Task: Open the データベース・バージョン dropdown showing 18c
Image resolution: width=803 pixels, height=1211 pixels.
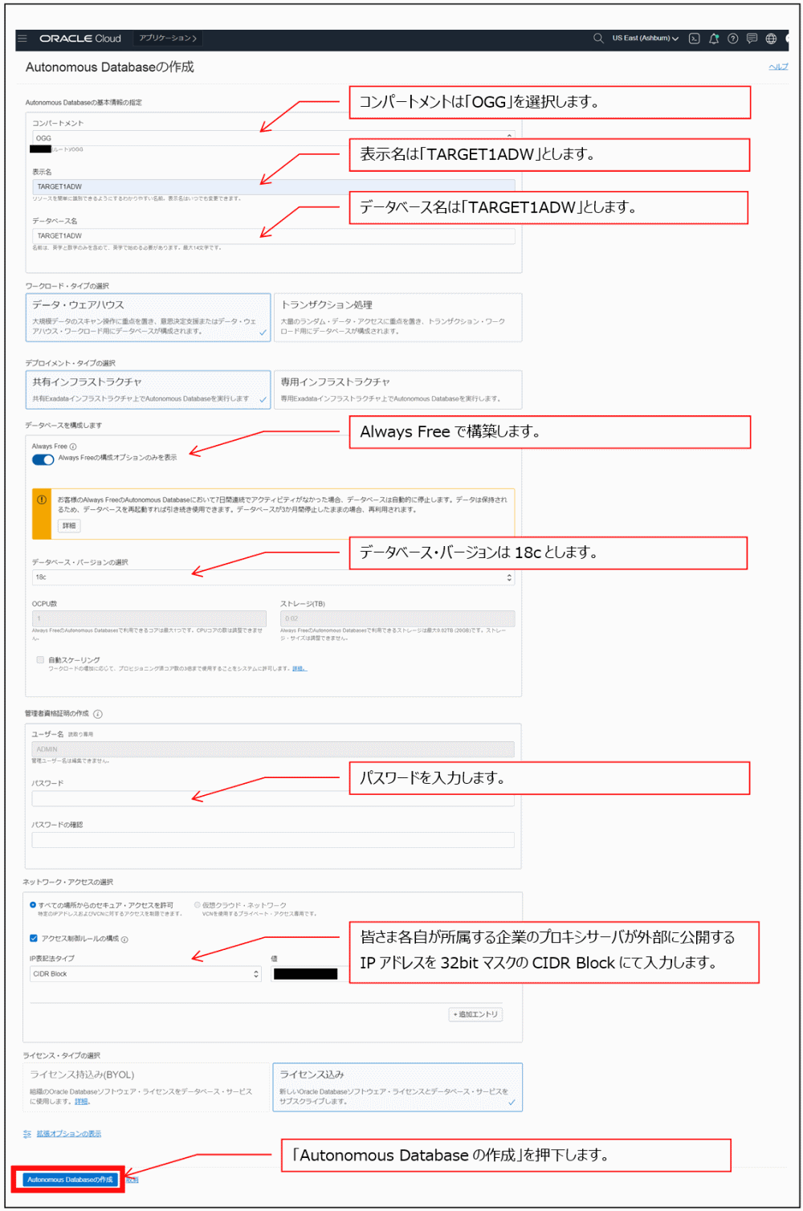Action: pos(273,577)
